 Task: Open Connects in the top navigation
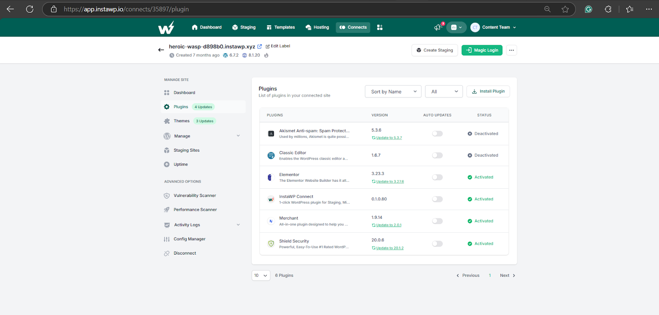pyautogui.click(x=353, y=27)
